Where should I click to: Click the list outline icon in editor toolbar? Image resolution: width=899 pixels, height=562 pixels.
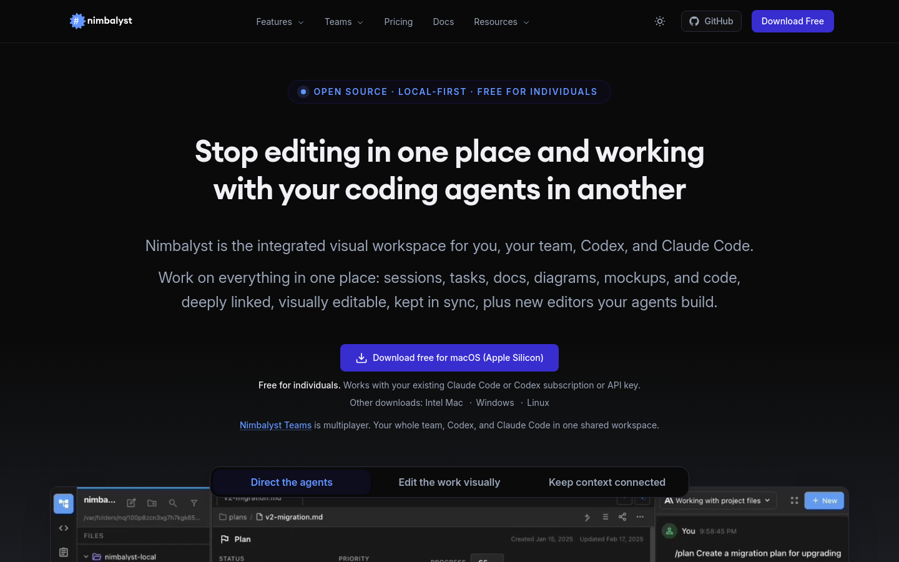605,517
